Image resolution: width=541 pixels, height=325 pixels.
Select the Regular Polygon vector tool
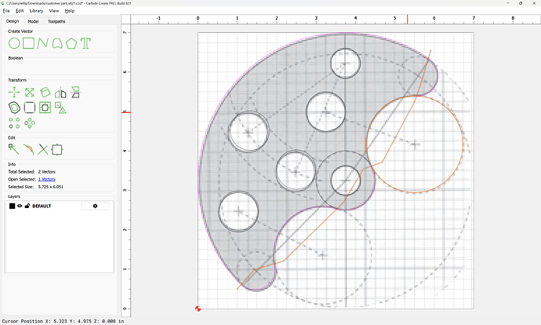point(71,43)
